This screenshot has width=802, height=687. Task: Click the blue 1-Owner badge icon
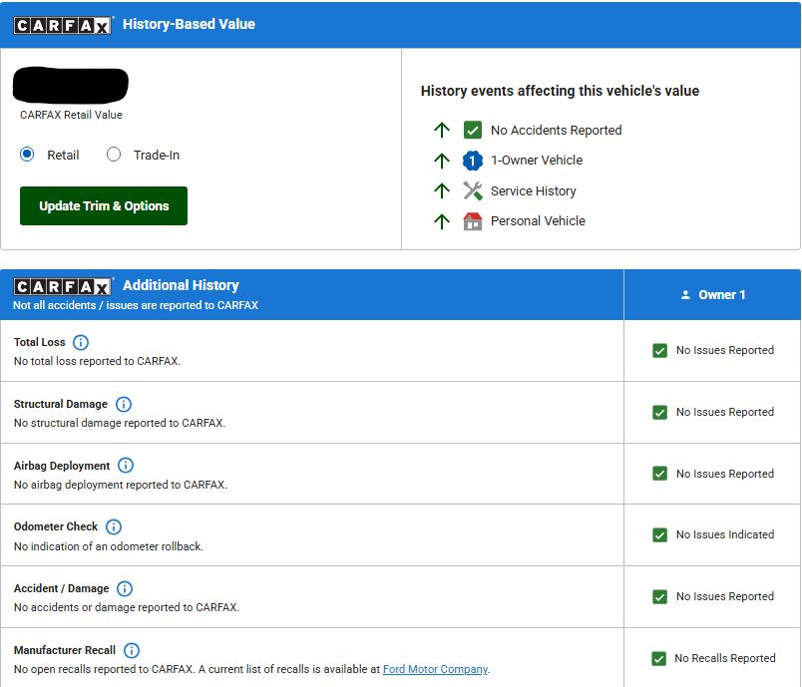473,161
